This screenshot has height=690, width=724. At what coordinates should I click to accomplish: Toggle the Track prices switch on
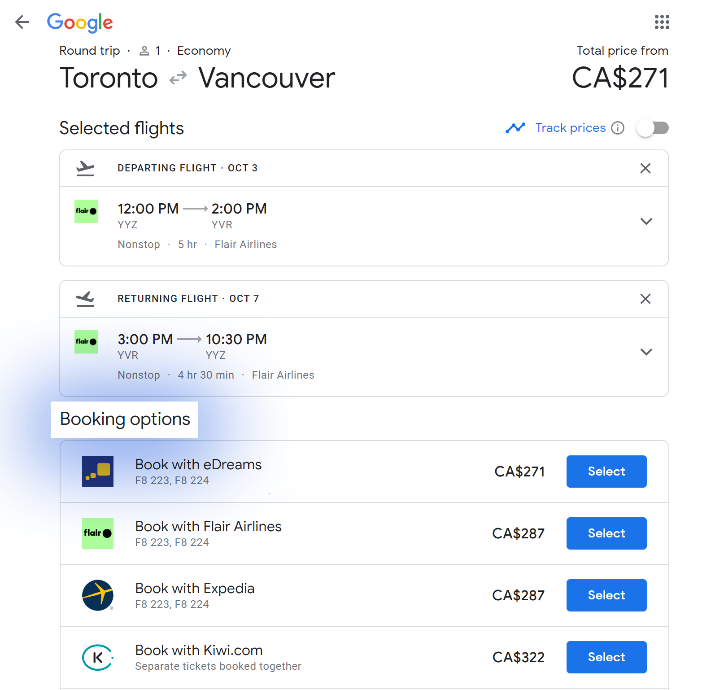653,128
